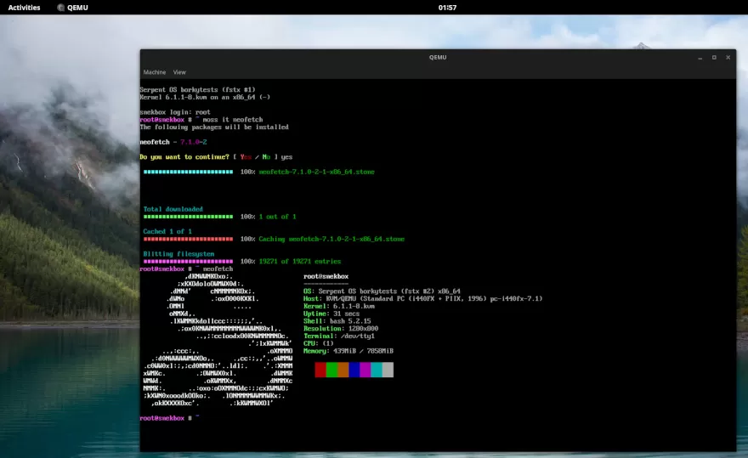This screenshot has width=748, height=458.
Task: Click 'neofetch-7.1.0-2-1-x86_64.stone' download filename
Action: (x=317, y=172)
